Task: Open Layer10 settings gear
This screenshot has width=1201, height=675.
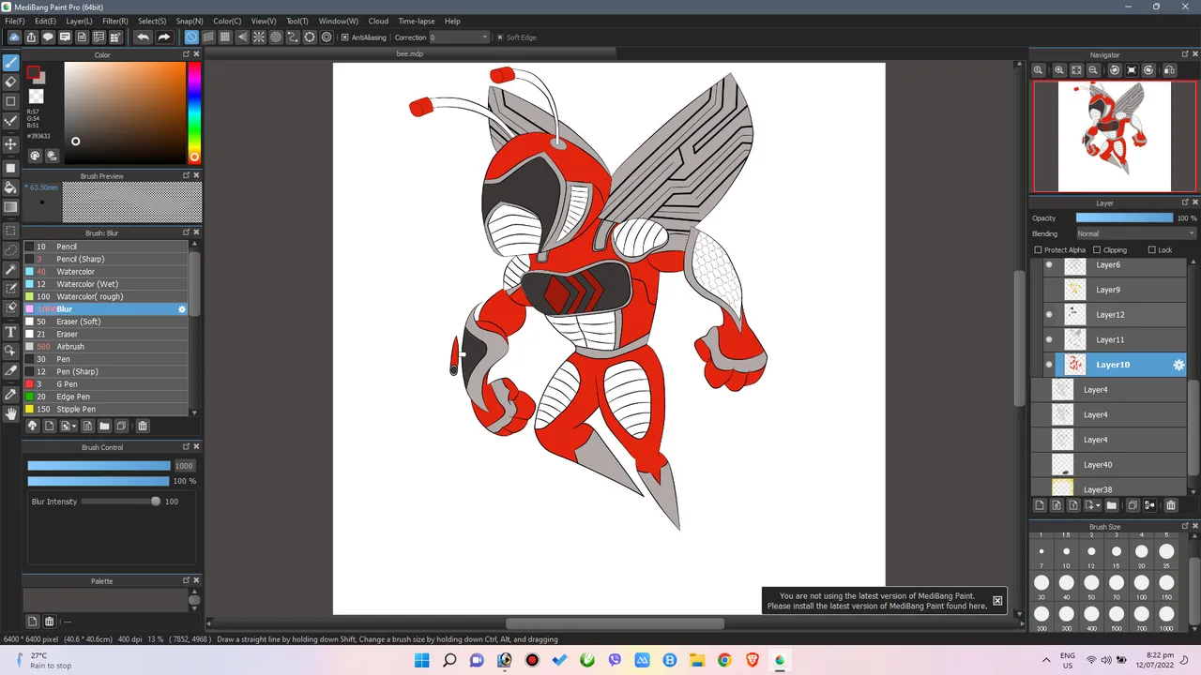Action: pos(1178,365)
